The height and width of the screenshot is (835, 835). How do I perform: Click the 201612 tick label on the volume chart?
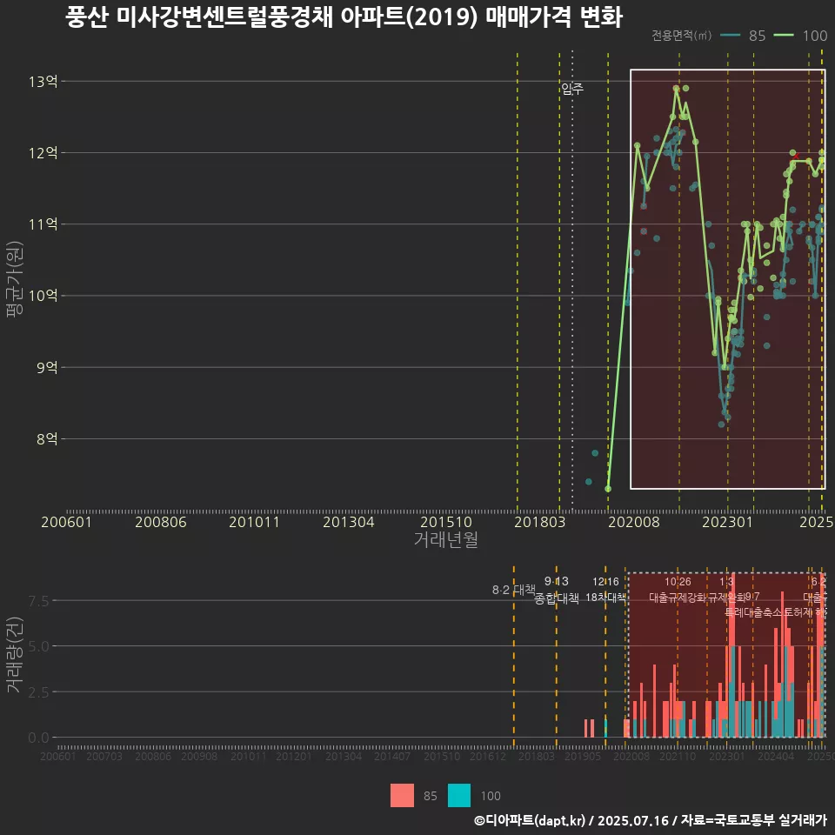488,756
